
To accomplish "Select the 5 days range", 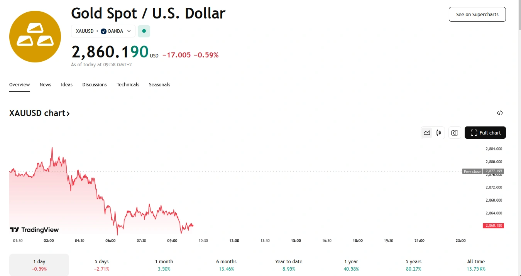I will [x=101, y=265].
